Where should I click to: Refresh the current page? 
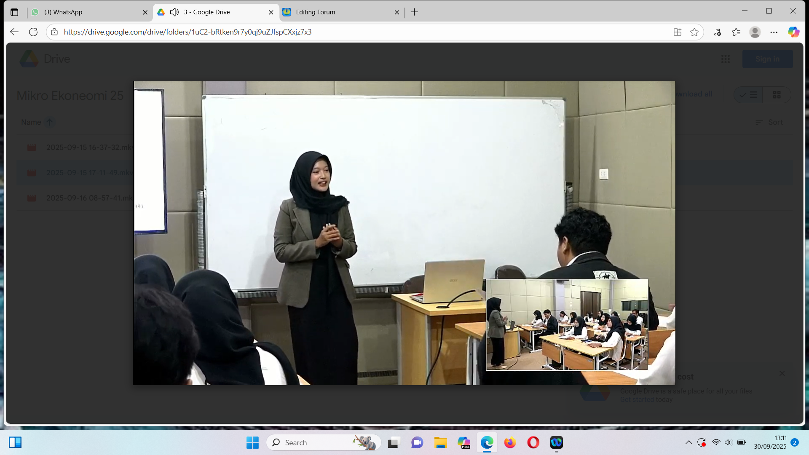tap(33, 32)
